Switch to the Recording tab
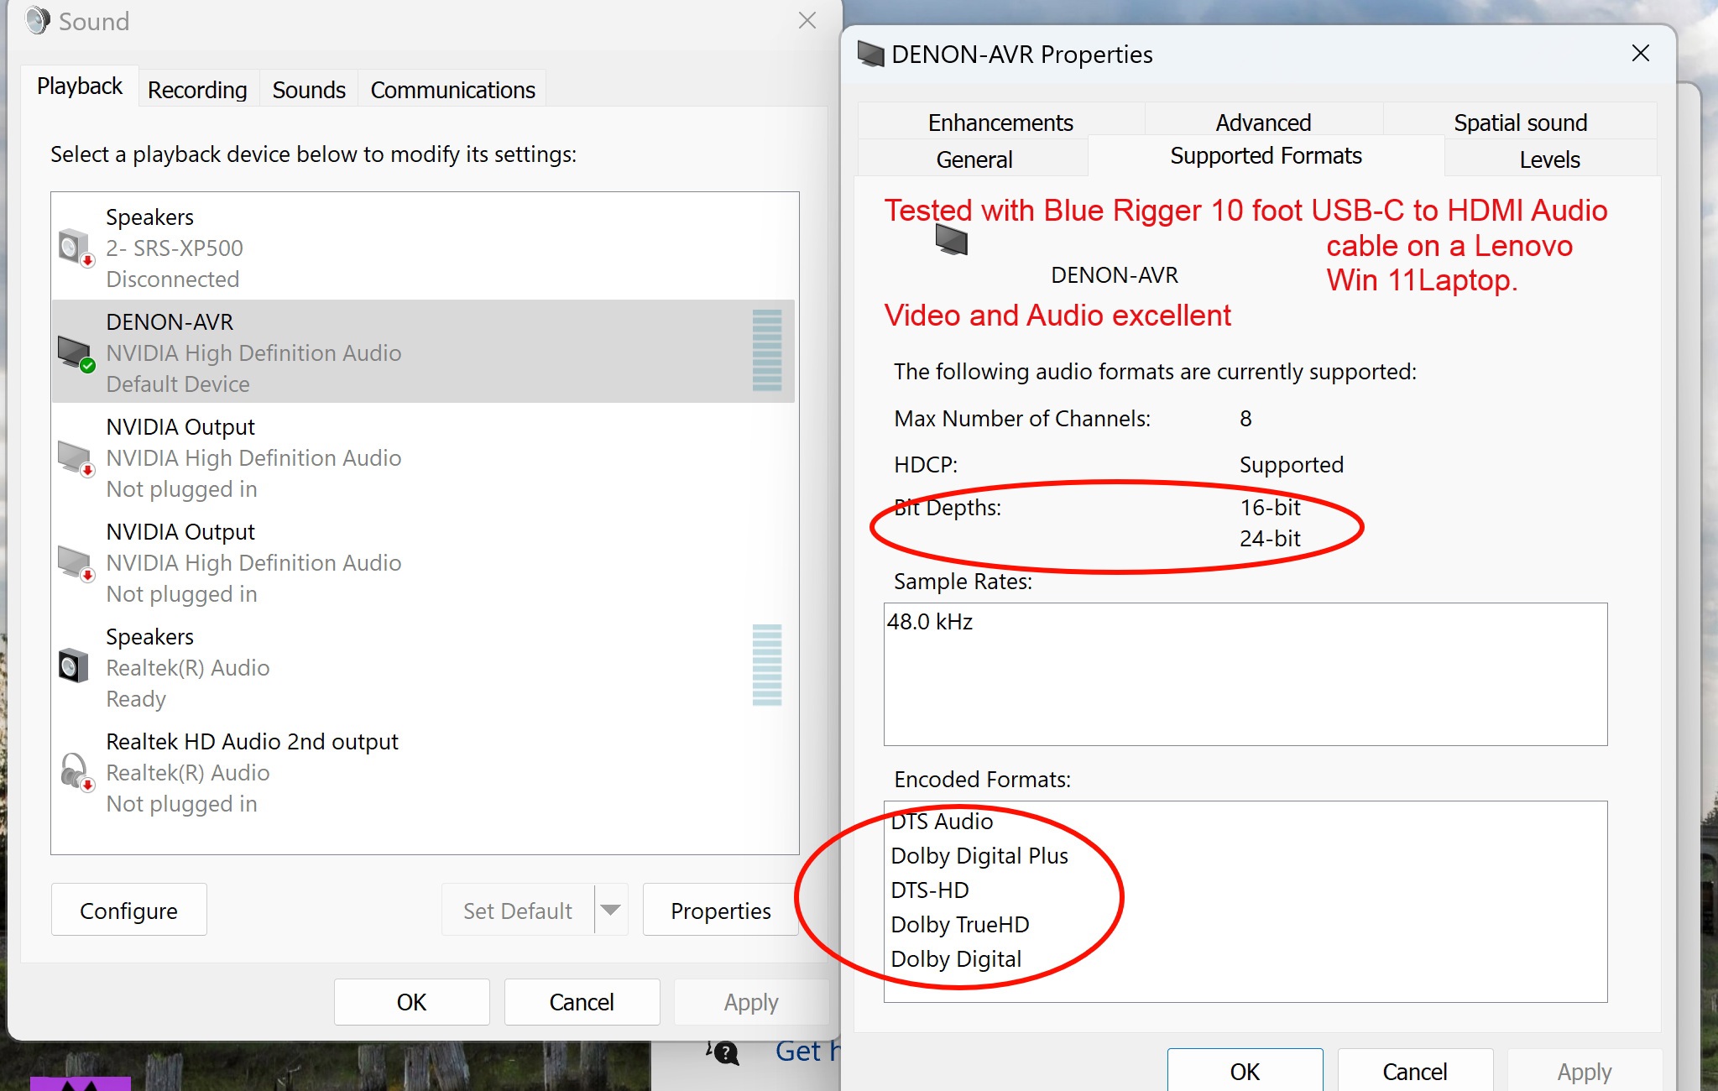The image size is (1718, 1091). tap(197, 90)
